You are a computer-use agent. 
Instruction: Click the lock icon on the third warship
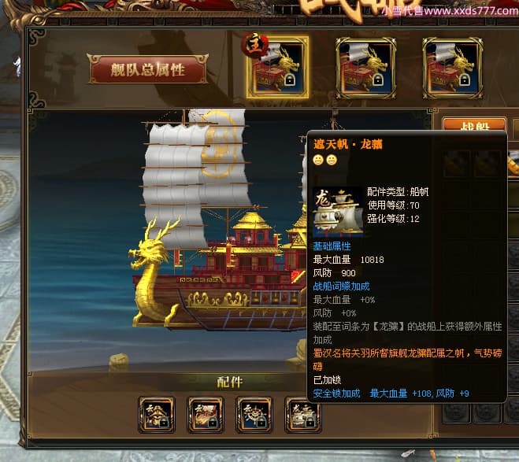pos(465,79)
